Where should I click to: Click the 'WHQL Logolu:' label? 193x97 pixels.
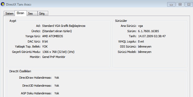(127, 41)
